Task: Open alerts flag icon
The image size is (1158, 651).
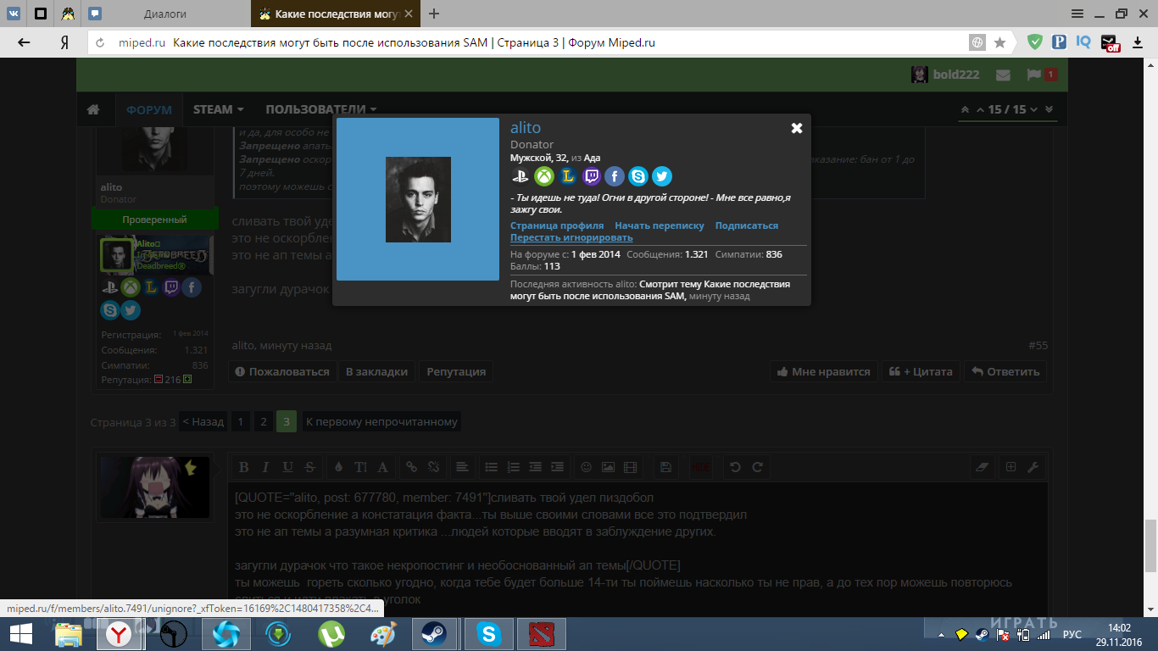Action: (1033, 75)
